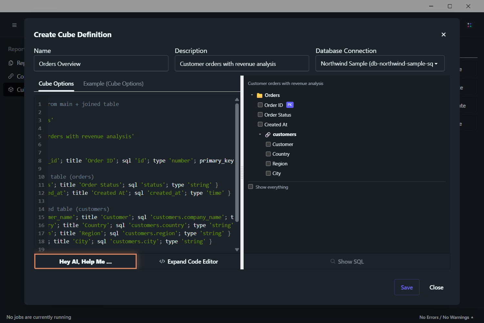Click 'No jobs are currently running' status text
The image size is (484, 323).
[x=39, y=317]
